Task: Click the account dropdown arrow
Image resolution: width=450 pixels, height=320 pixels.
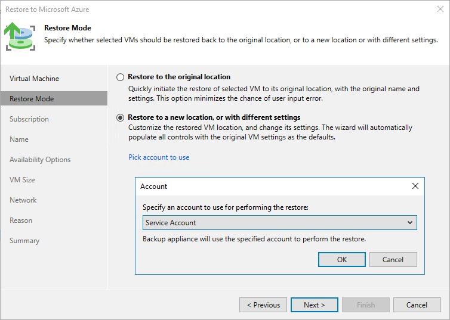Action: [x=409, y=223]
